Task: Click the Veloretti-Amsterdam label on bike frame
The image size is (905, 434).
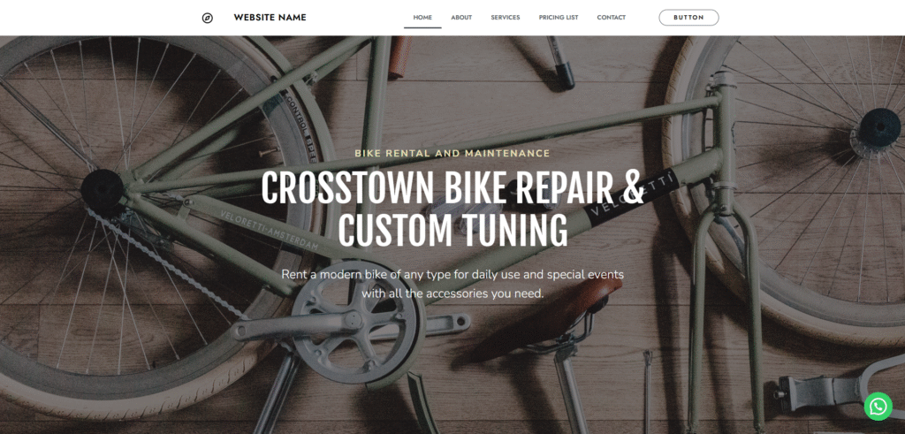Action: (269, 229)
